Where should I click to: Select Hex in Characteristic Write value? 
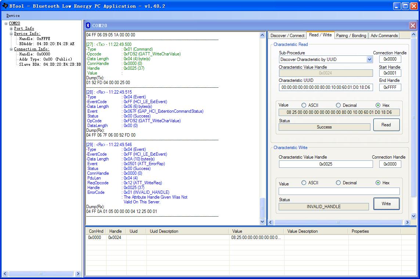click(378, 182)
